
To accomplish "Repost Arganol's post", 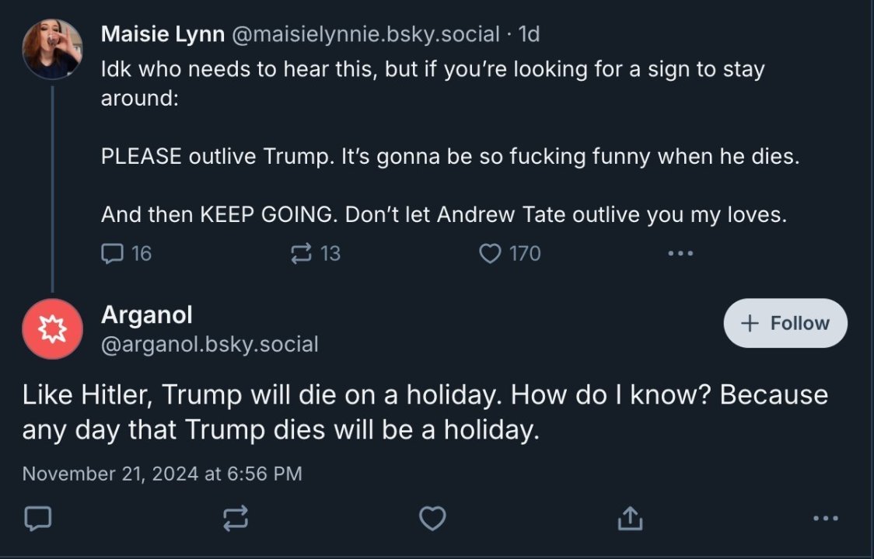I will point(236,518).
